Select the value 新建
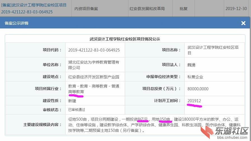251x141 pixels. coord(72,101)
